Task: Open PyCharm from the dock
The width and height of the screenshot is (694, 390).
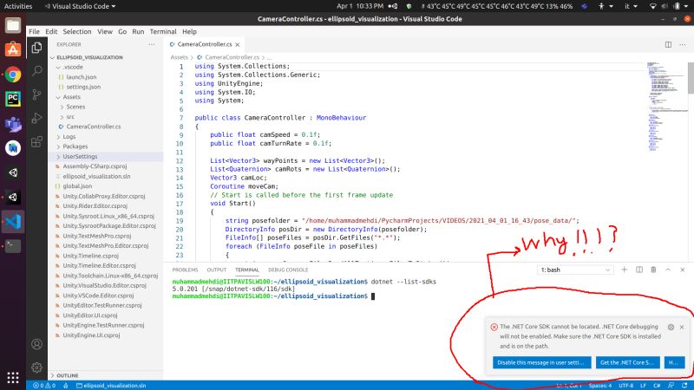Action: point(13,99)
